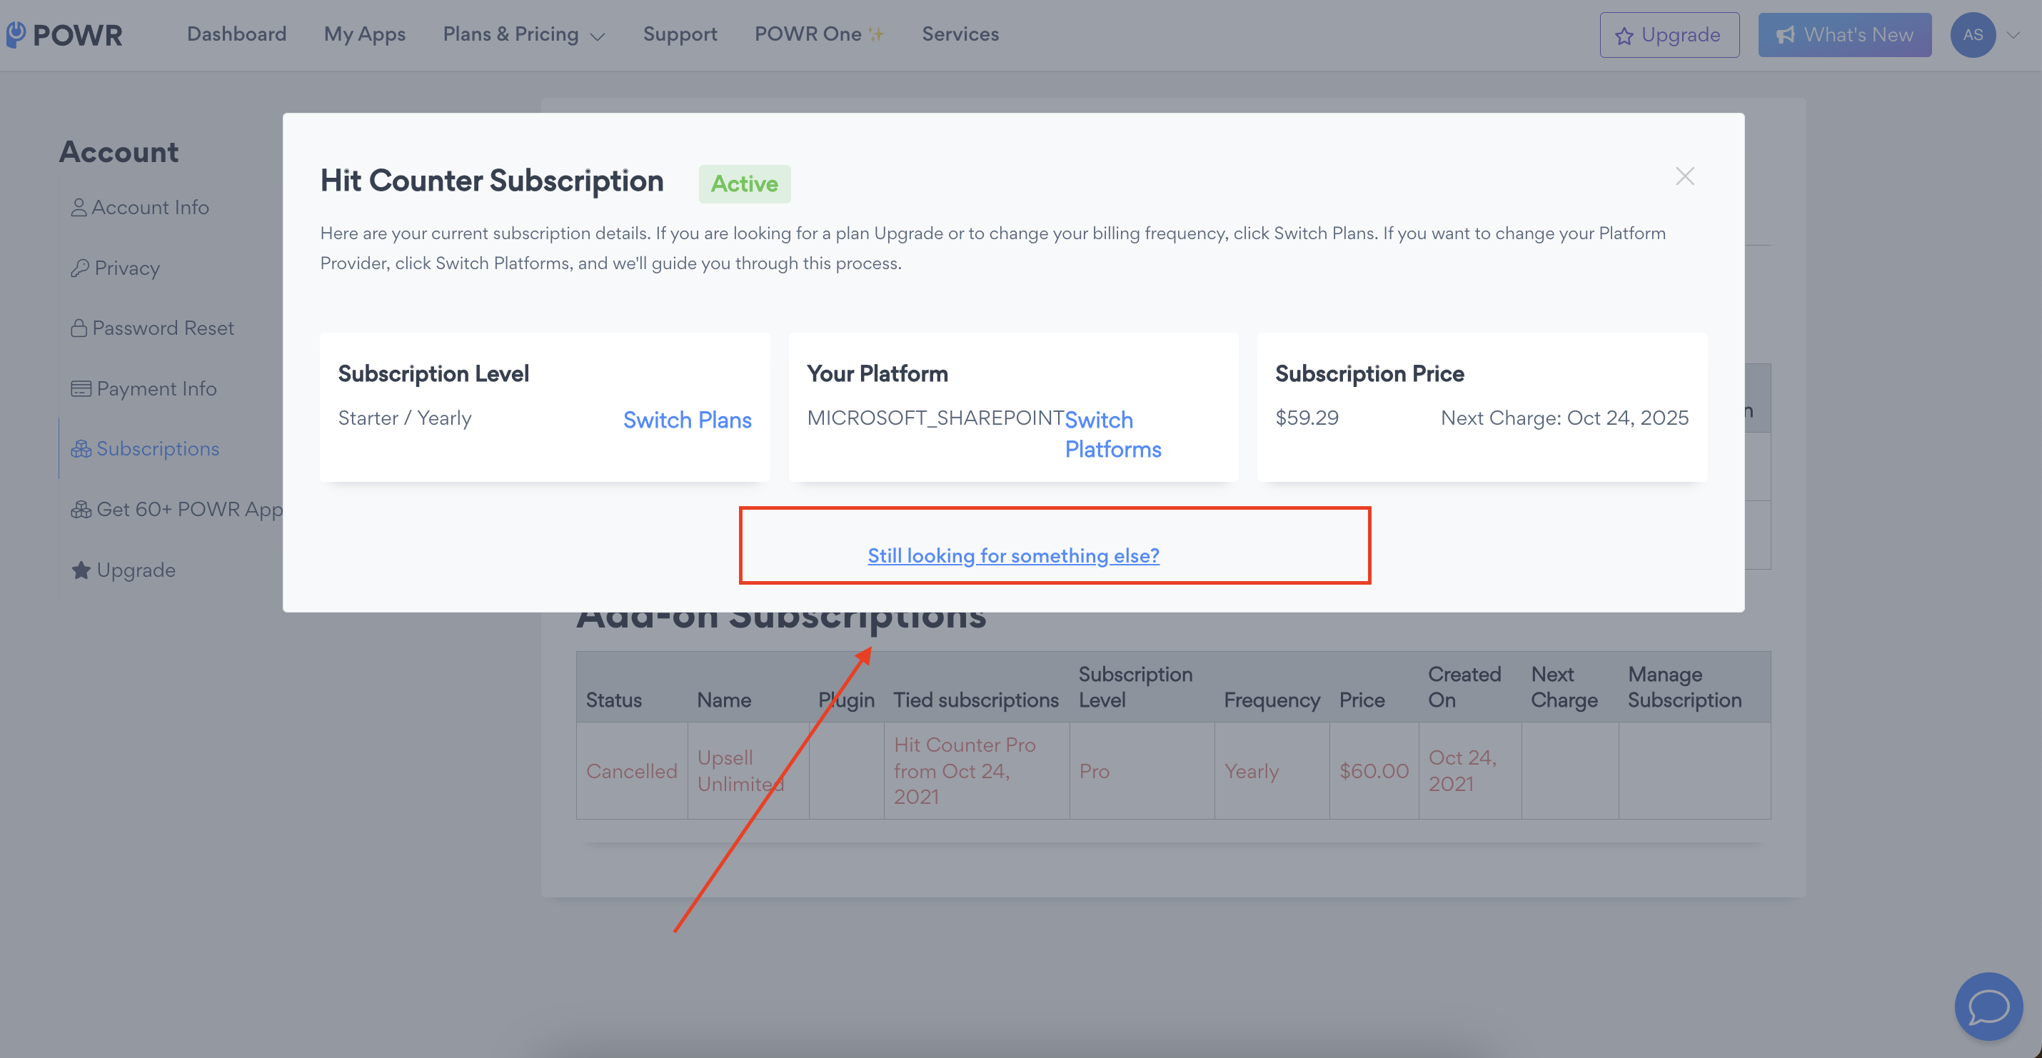Click the Cancelled status cell

(x=632, y=771)
